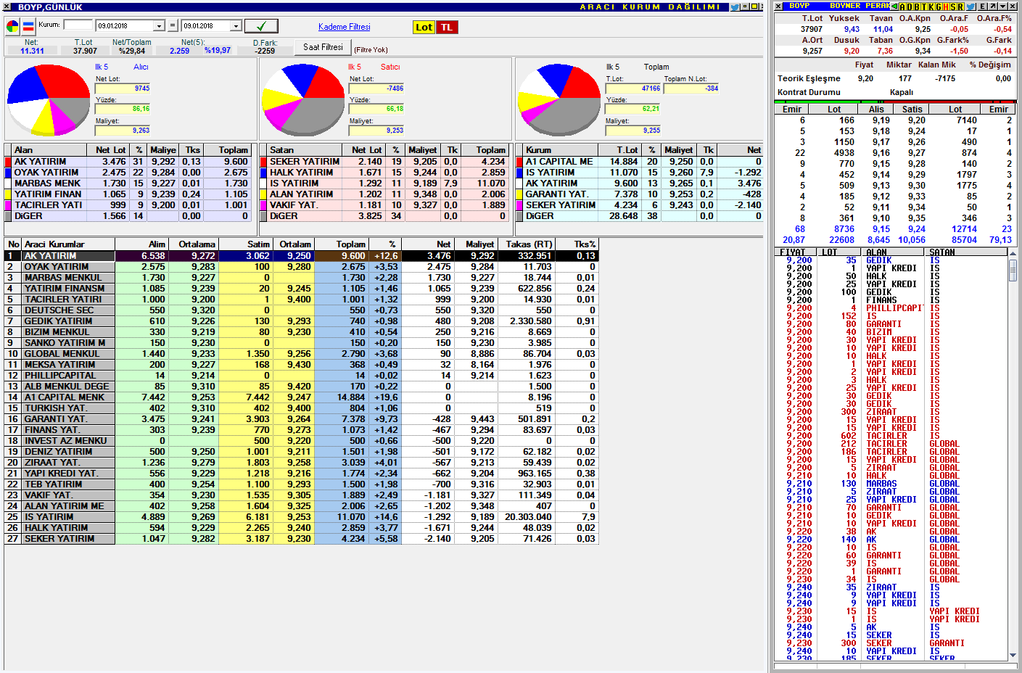Open the Kademe Filtresi link
The height and width of the screenshot is (673, 1022).
[x=344, y=27]
